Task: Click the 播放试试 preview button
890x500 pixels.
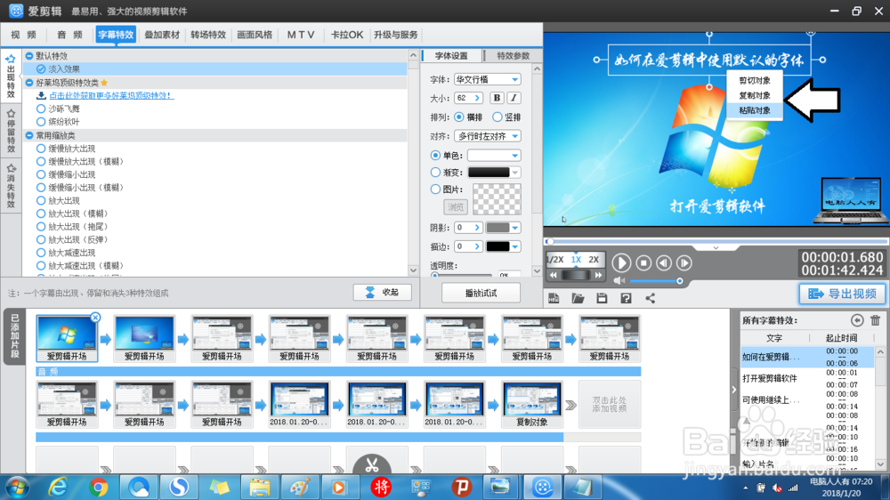Action: pos(481,293)
